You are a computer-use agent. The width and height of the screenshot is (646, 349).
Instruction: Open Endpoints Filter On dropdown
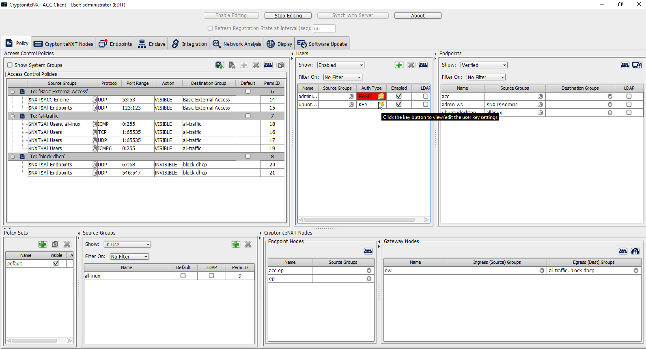click(x=486, y=78)
